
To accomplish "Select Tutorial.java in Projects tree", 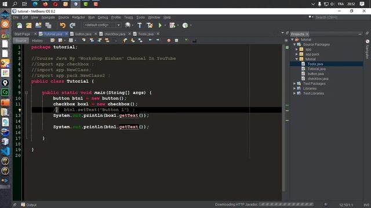I will 317,69.
